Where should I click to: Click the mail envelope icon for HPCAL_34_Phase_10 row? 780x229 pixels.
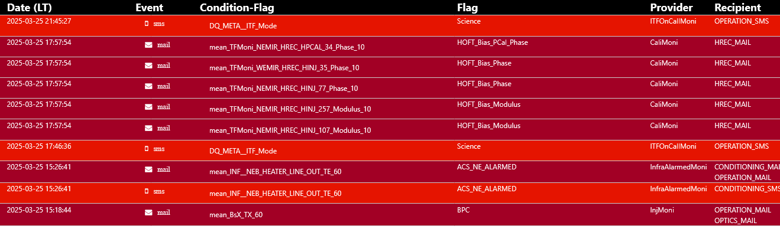pos(148,45)
